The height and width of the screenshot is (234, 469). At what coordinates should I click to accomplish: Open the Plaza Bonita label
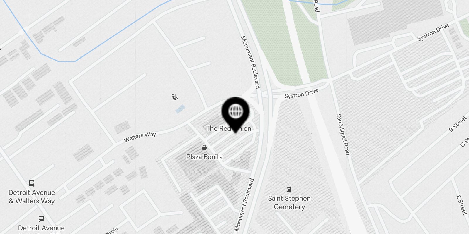click(x=204, y=157)
